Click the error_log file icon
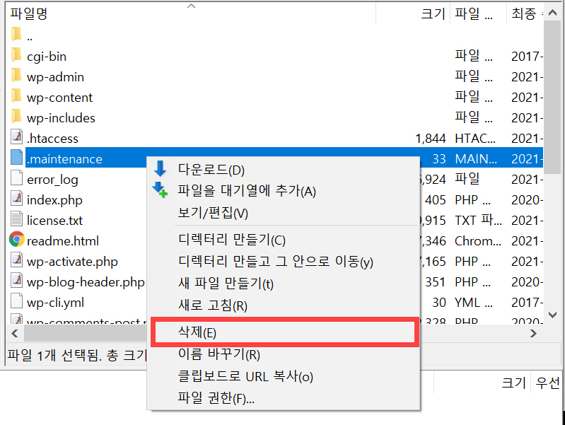 coord(16,177)
